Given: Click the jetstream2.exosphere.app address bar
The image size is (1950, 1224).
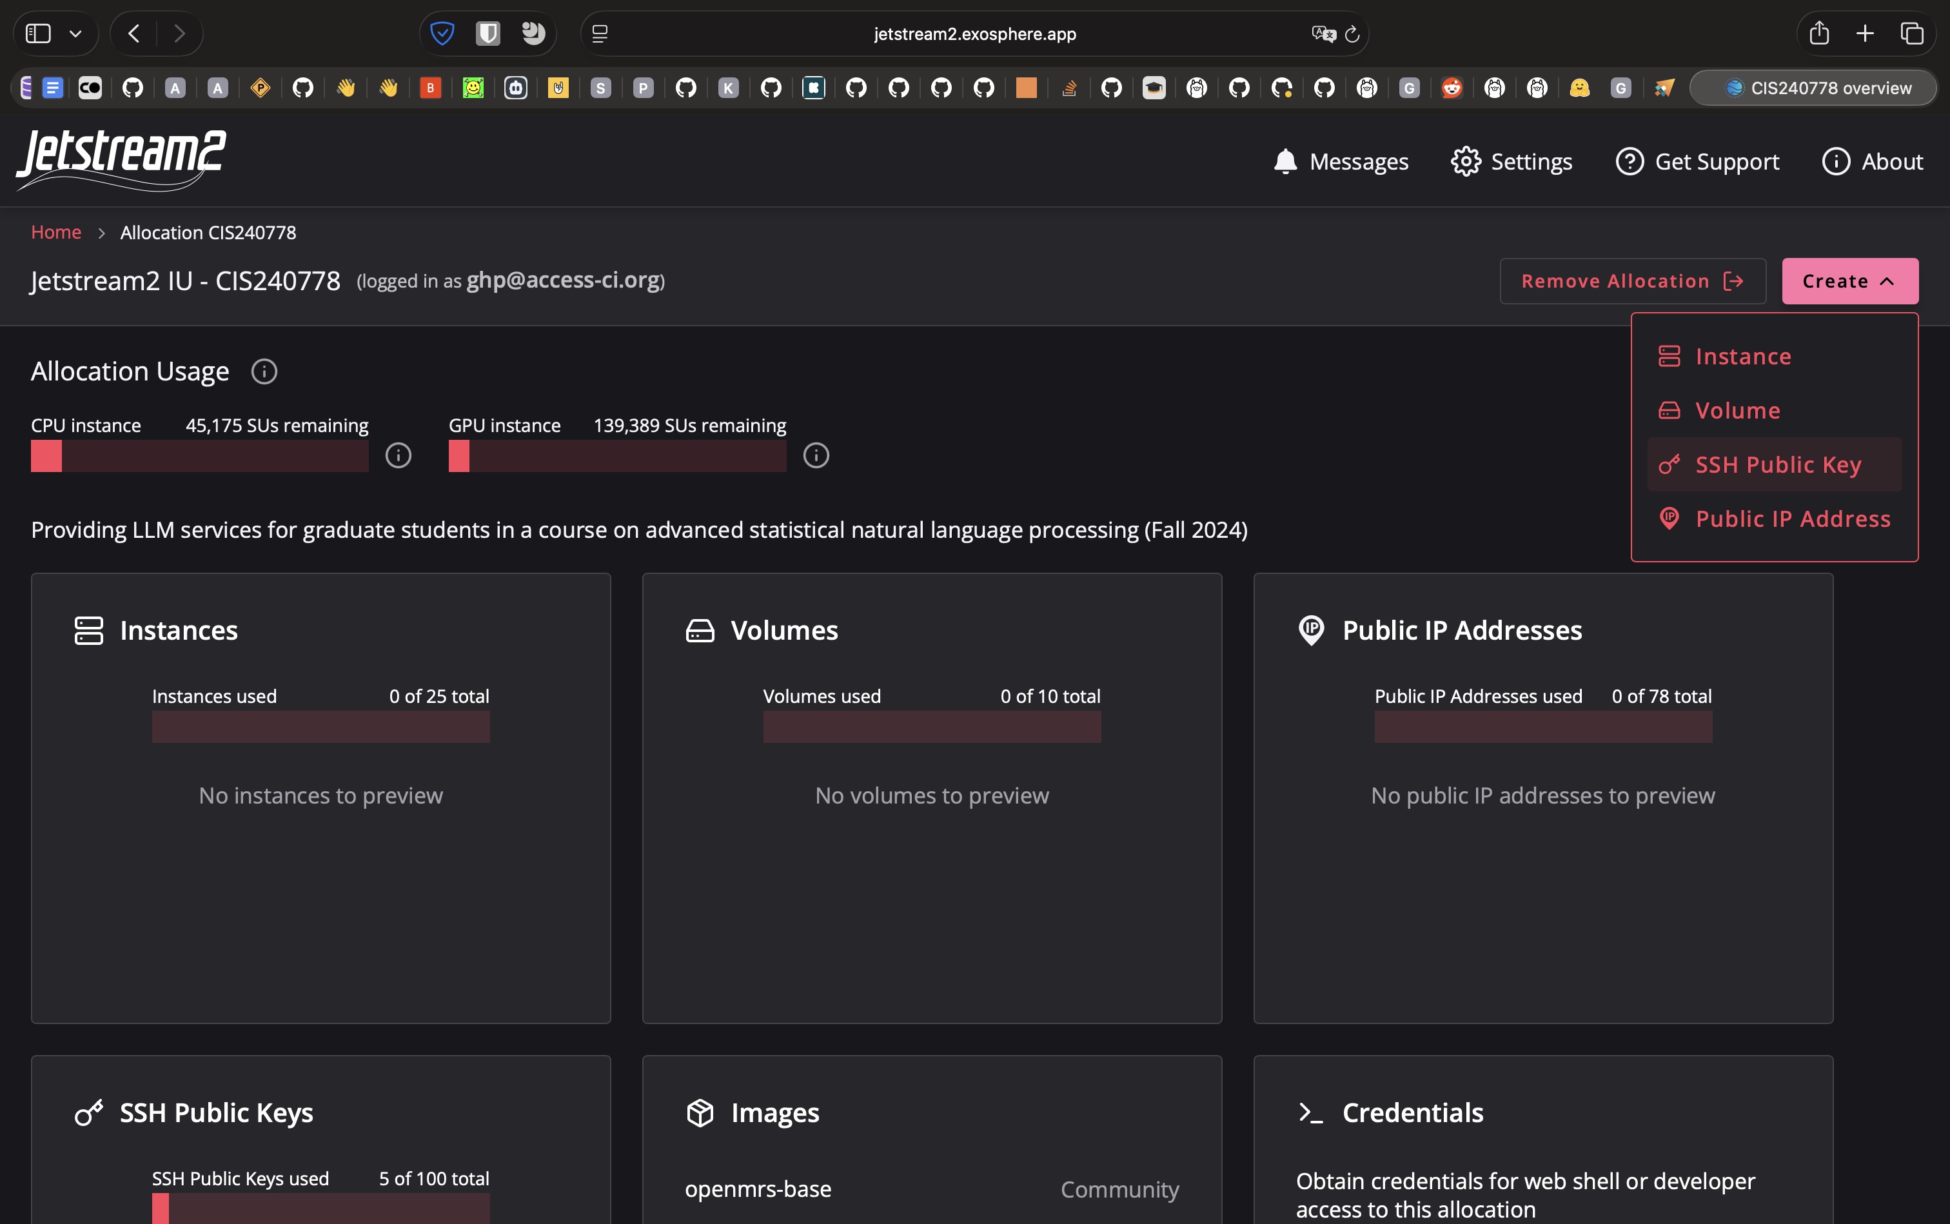Looking at the screenshot, I should pos(974,34).
